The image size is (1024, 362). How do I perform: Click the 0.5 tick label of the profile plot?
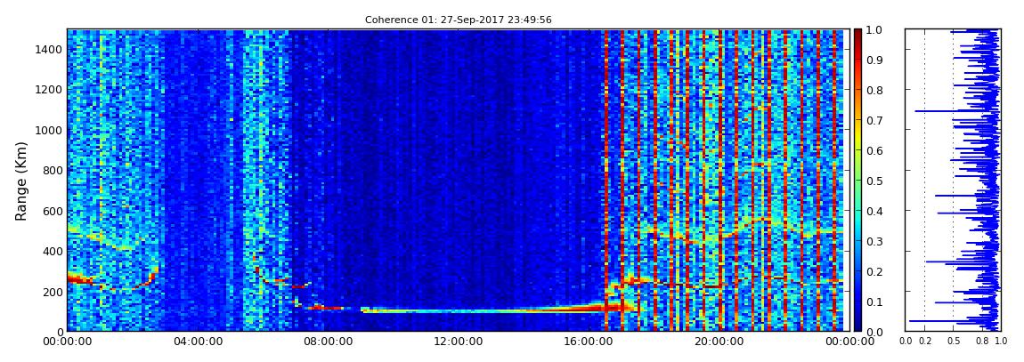tap(954, 342)
